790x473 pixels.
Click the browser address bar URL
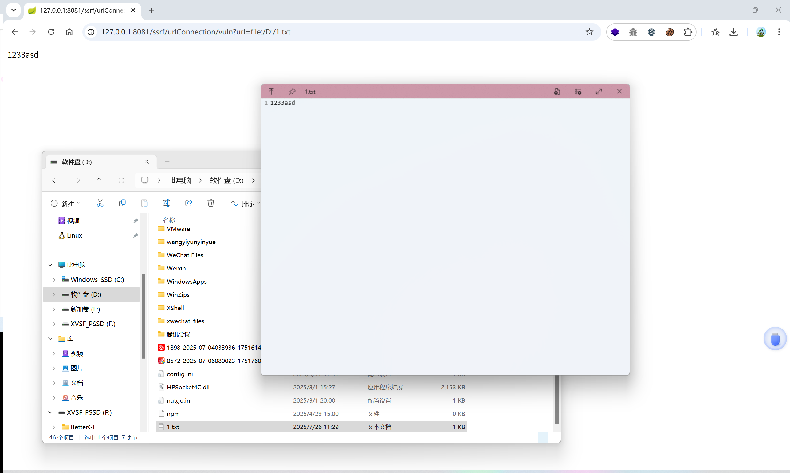tap(196, 32)
